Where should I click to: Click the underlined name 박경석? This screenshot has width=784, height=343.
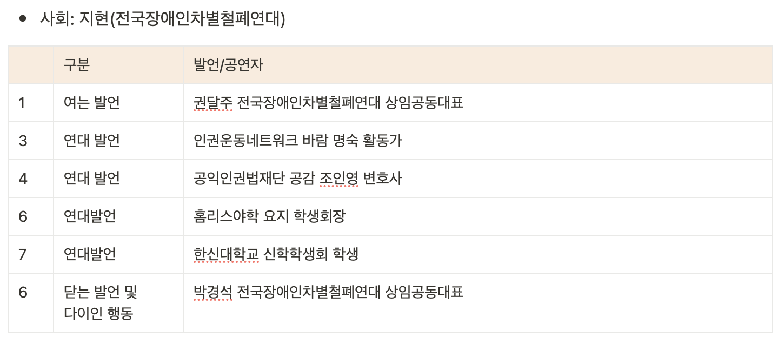[213, 292]
